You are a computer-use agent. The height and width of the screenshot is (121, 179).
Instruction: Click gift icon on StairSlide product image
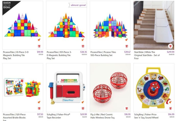(x=171, y=46)
